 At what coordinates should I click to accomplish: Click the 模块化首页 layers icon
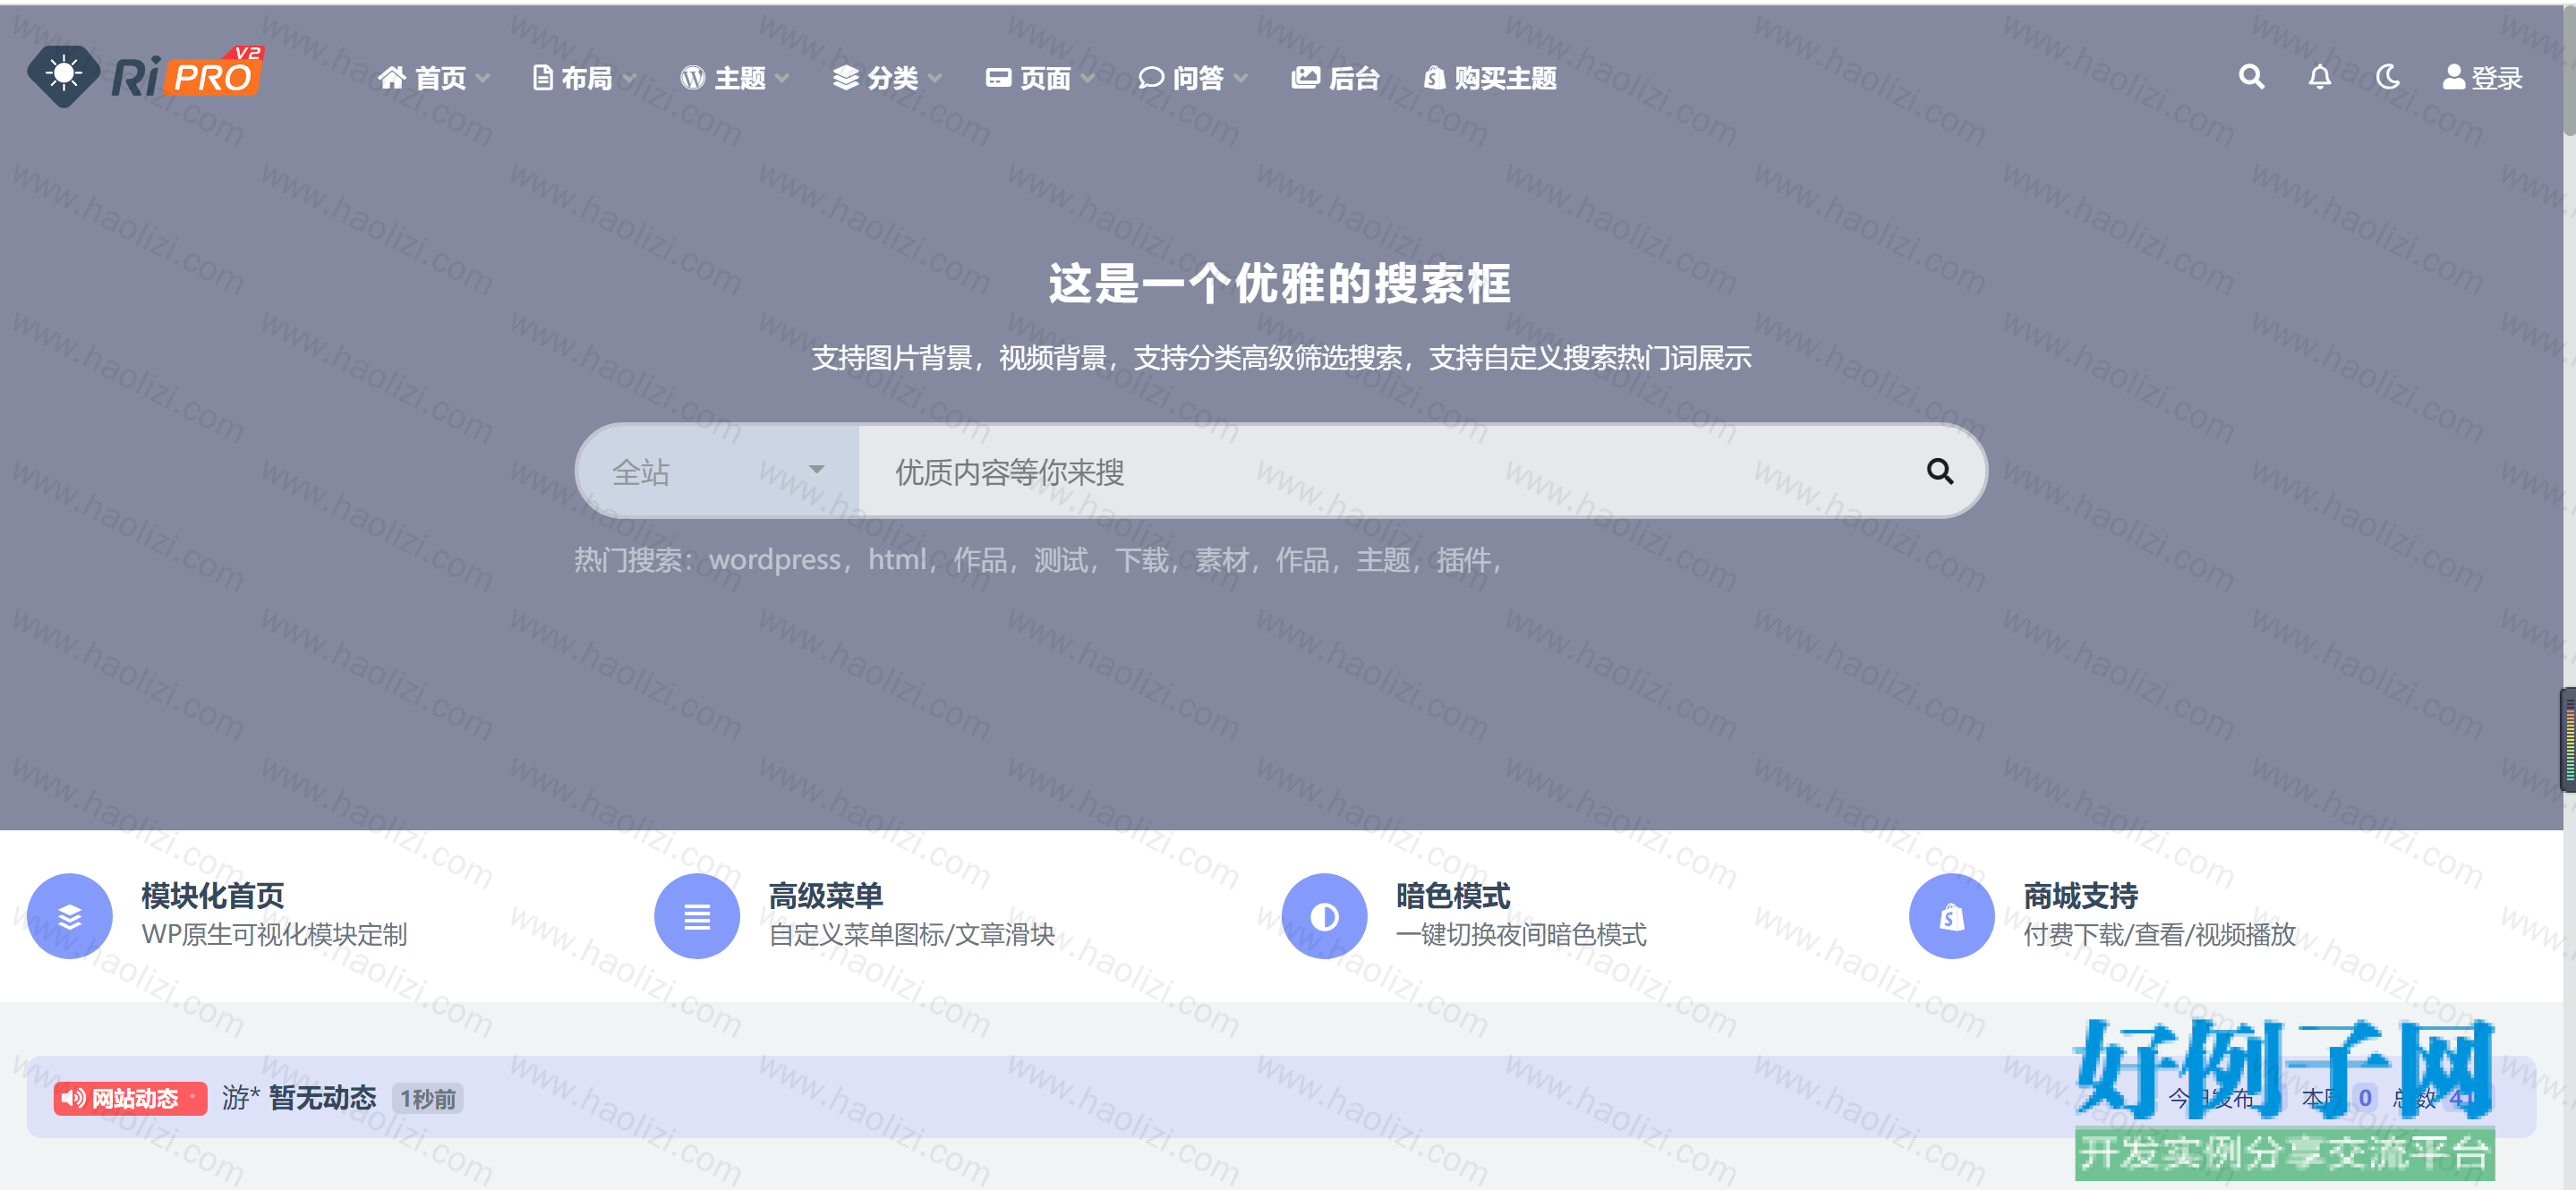[x=69, y=916]
